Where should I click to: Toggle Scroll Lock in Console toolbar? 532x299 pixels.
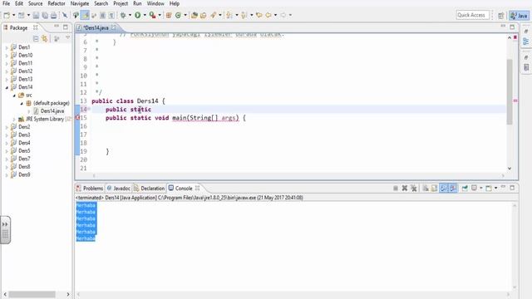pos(434,189)
